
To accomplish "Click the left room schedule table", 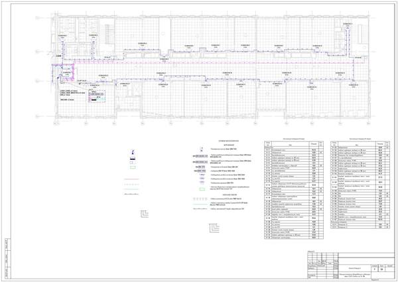I will (294, 190).
